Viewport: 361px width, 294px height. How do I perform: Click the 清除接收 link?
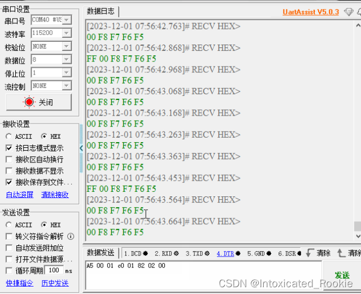[x=55, y=195]
